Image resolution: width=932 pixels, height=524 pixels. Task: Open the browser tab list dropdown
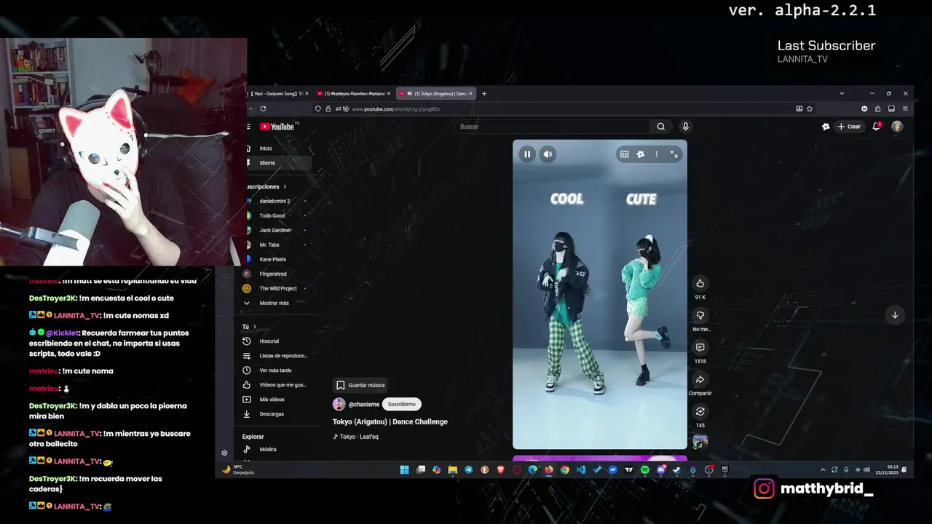pyautogui.click(x=842, y=93)
